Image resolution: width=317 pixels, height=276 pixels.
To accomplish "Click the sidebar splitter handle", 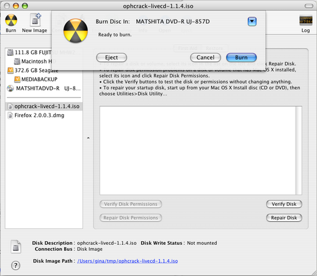I will point(88,138).
